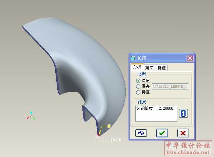Select the coordinate system triad in viewport
214x157 pixels.
[31, 116]
